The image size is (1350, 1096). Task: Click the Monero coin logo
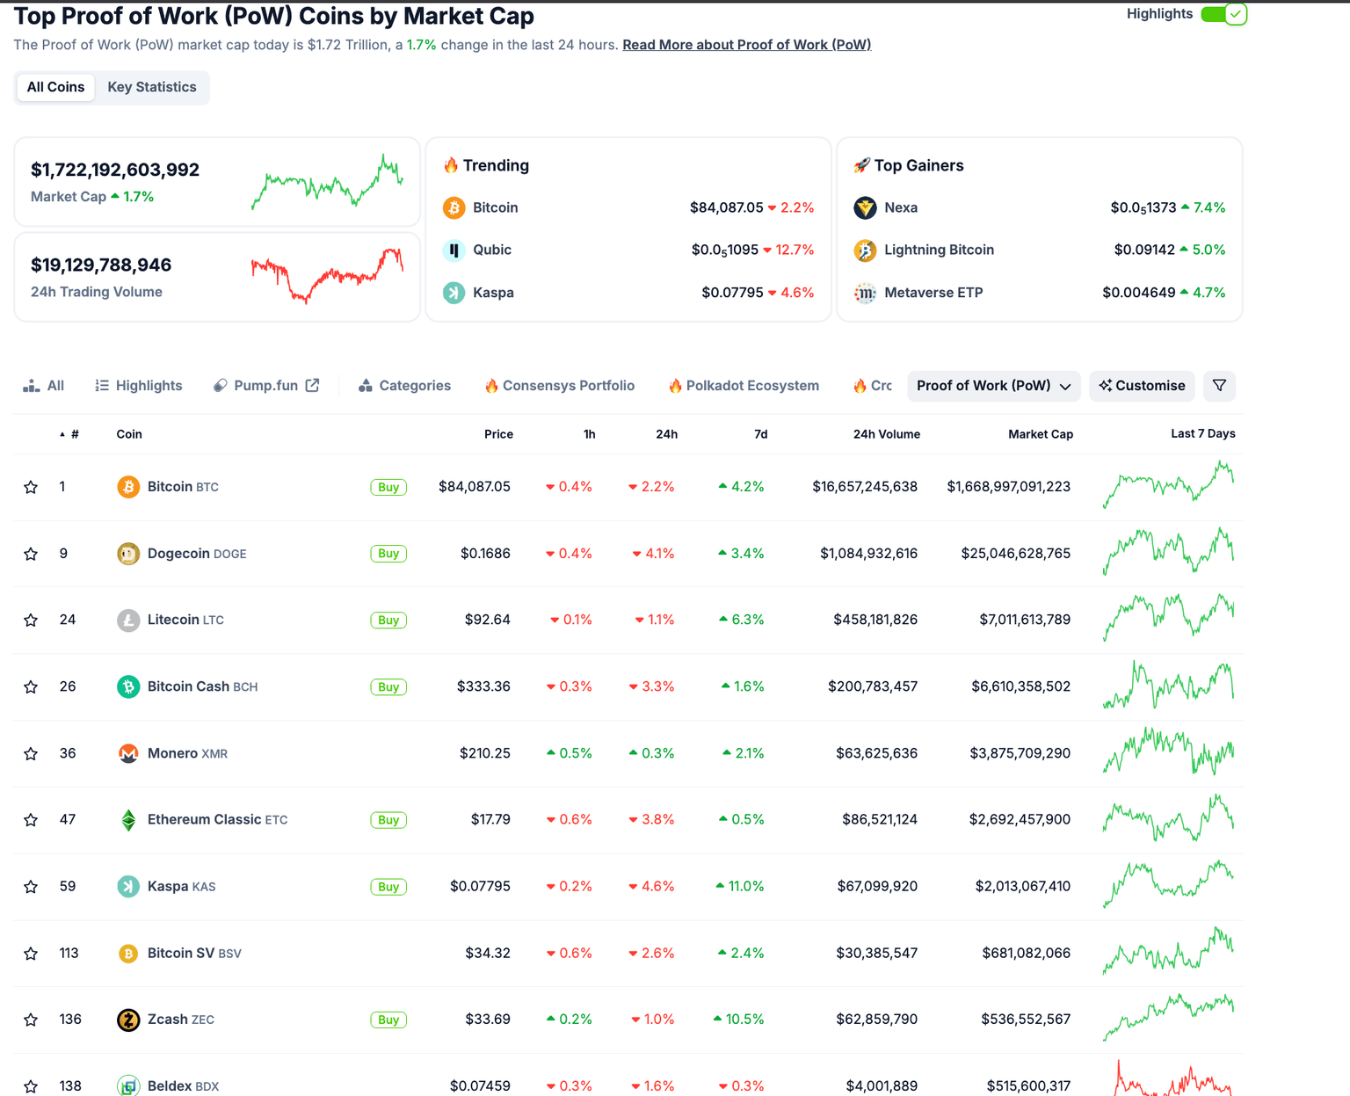pos(128,753)
